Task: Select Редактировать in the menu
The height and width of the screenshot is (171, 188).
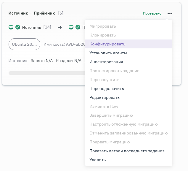Action: click(105, 97)
